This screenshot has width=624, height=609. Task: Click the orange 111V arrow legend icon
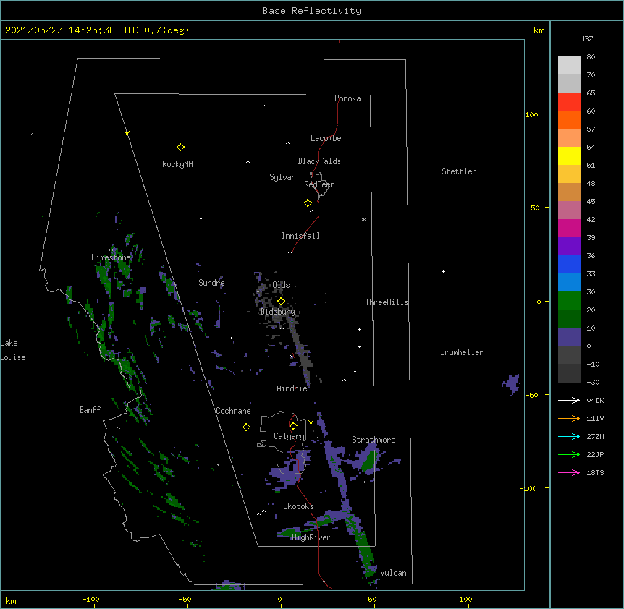tap(569, 418)
